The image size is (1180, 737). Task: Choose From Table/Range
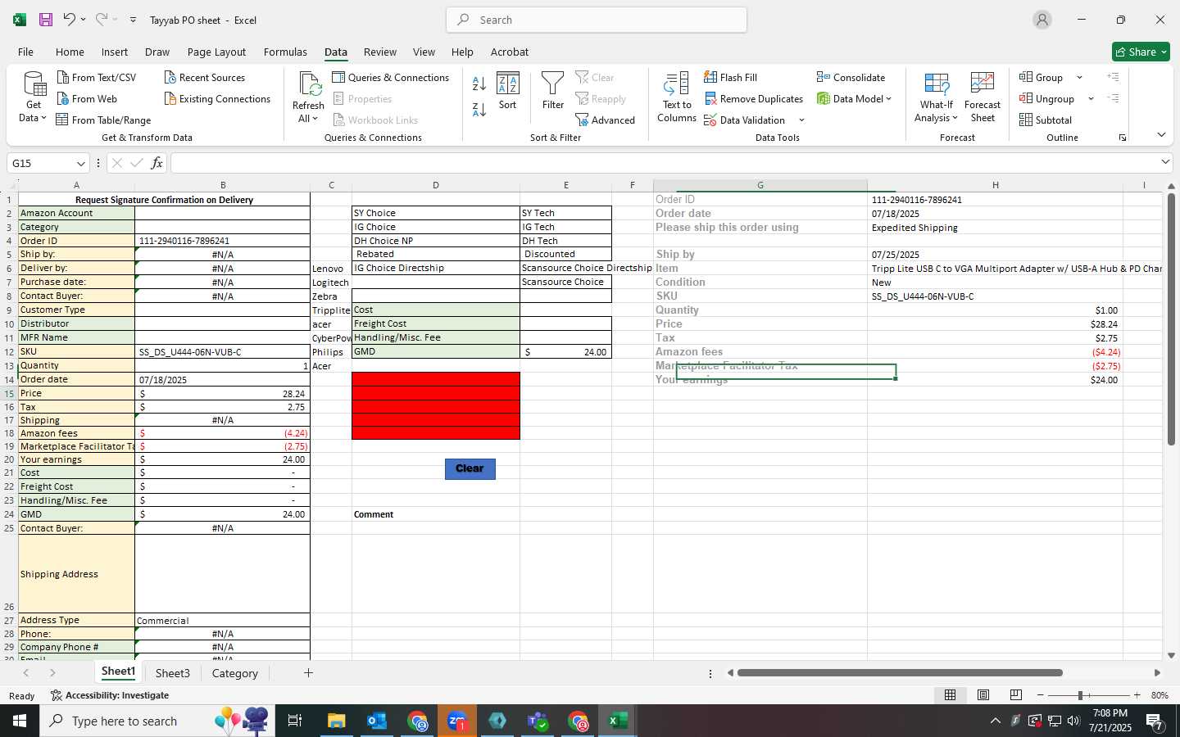tap(103, 120)
